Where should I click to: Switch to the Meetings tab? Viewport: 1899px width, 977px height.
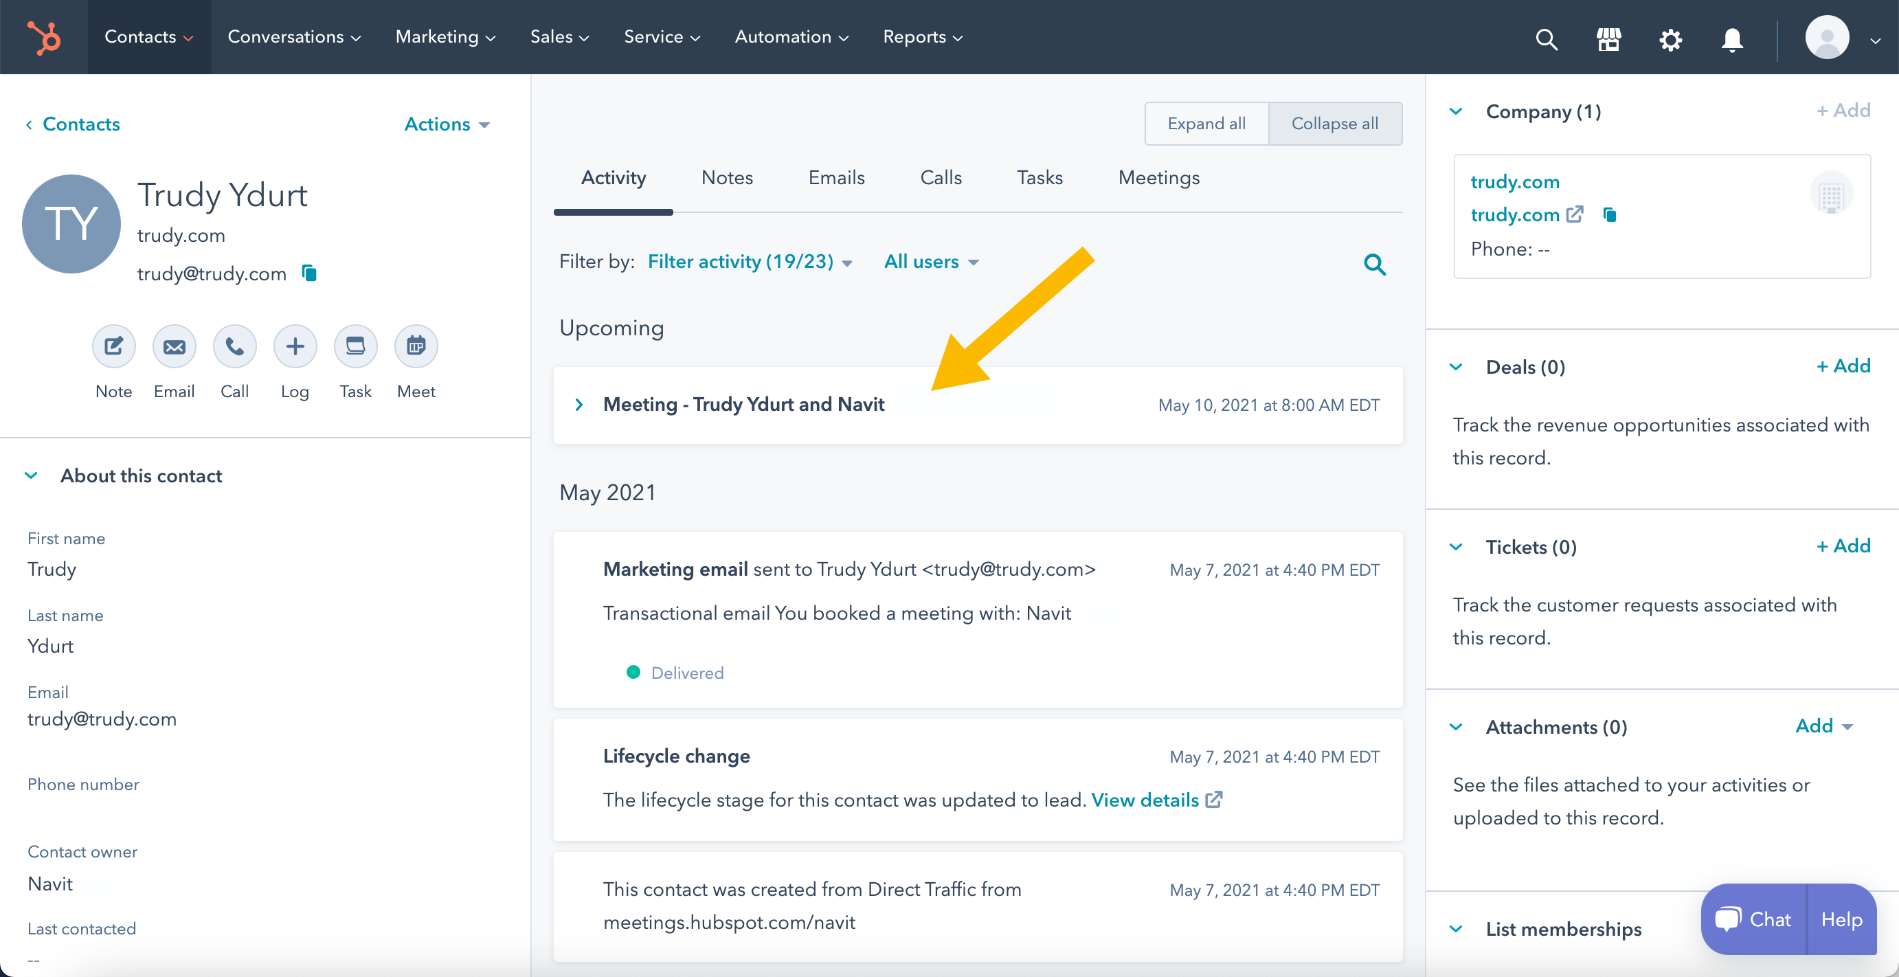coord(1159,178)
